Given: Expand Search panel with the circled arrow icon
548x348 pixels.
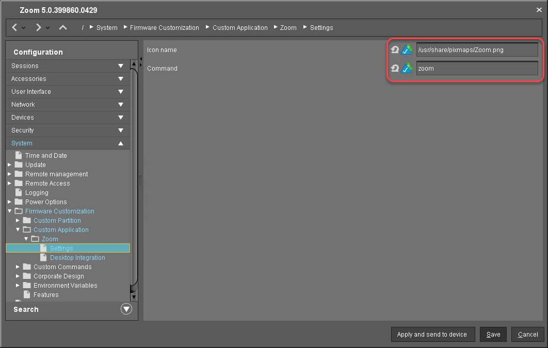Looking at the screenshot, I should point(126,309).
